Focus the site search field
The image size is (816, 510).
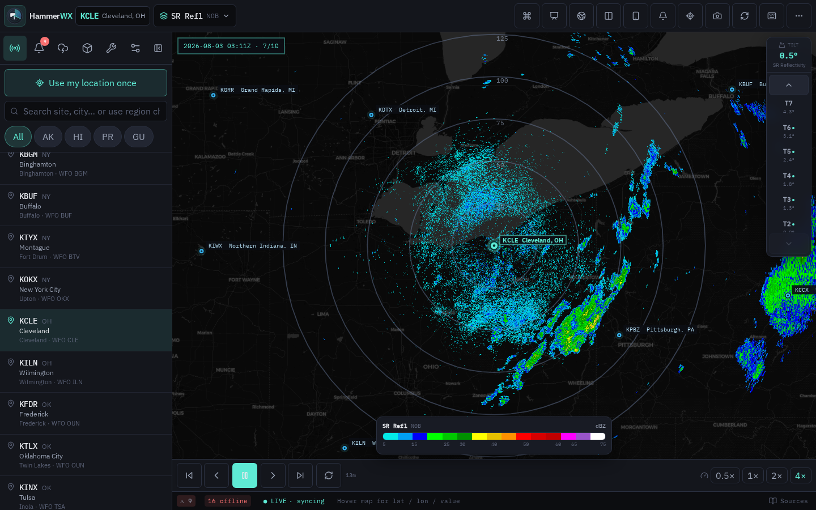pos(86,111)
